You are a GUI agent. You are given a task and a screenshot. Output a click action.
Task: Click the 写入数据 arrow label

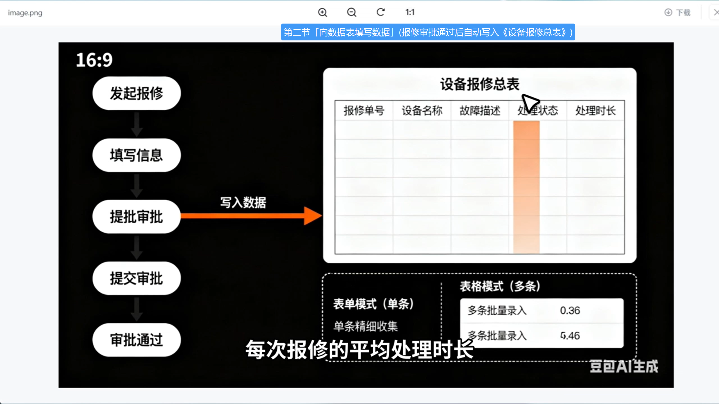click(x=243, y=203)
